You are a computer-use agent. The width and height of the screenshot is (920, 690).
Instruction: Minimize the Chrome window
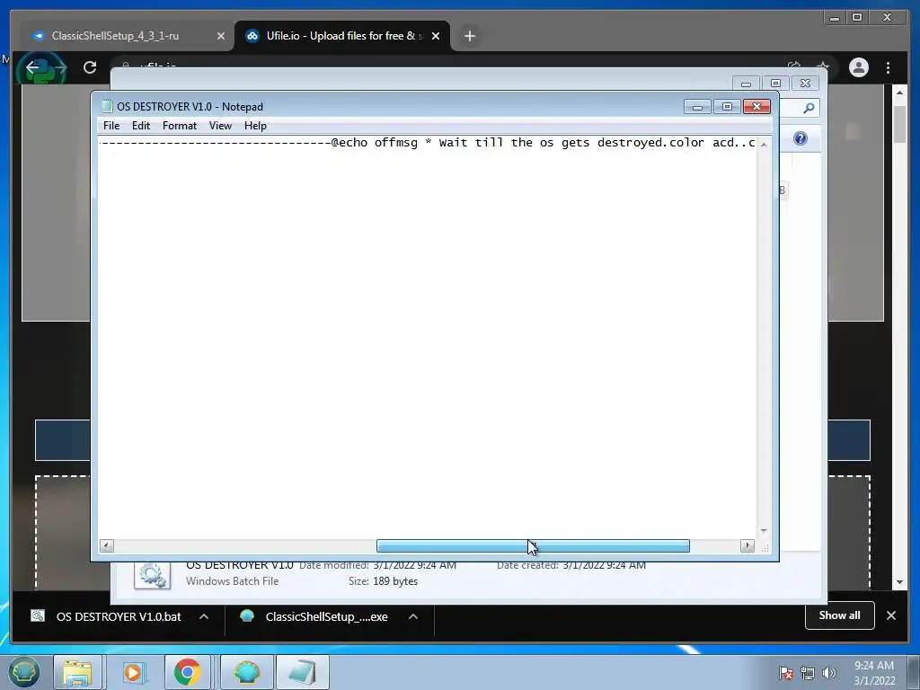point(835,18)
